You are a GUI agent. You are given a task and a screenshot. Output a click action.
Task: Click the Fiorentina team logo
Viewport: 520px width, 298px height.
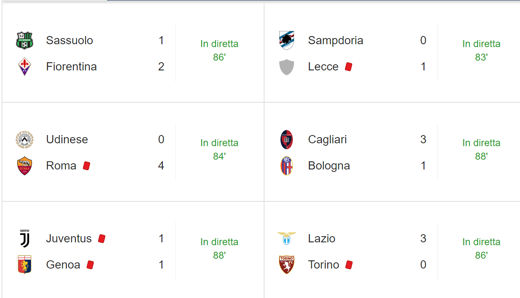click(x=25, y=67)
